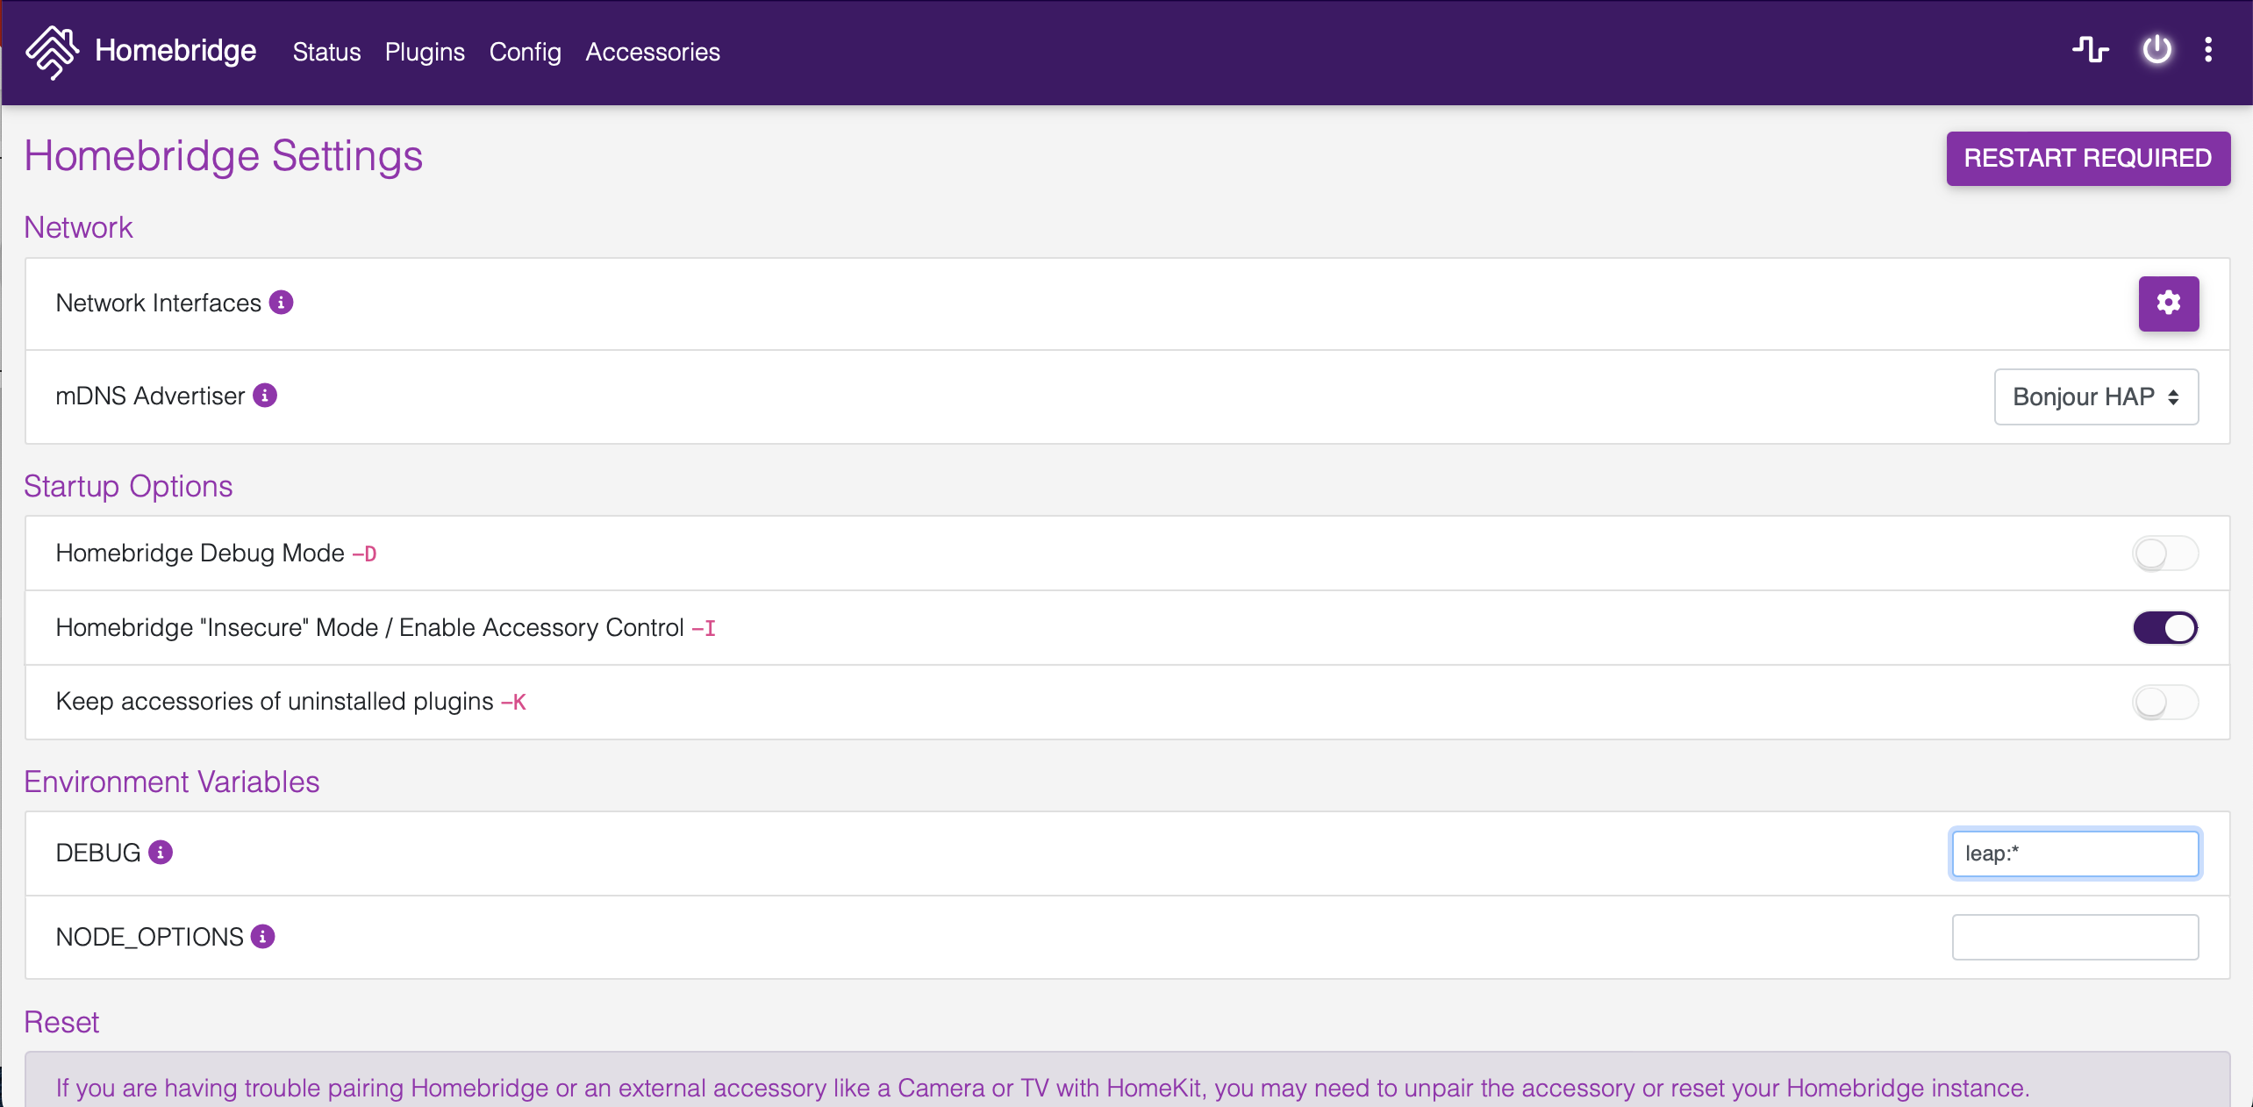Click the RESTART REQUIRED button
2253x1107 pixels.
tap(2088, 158)
